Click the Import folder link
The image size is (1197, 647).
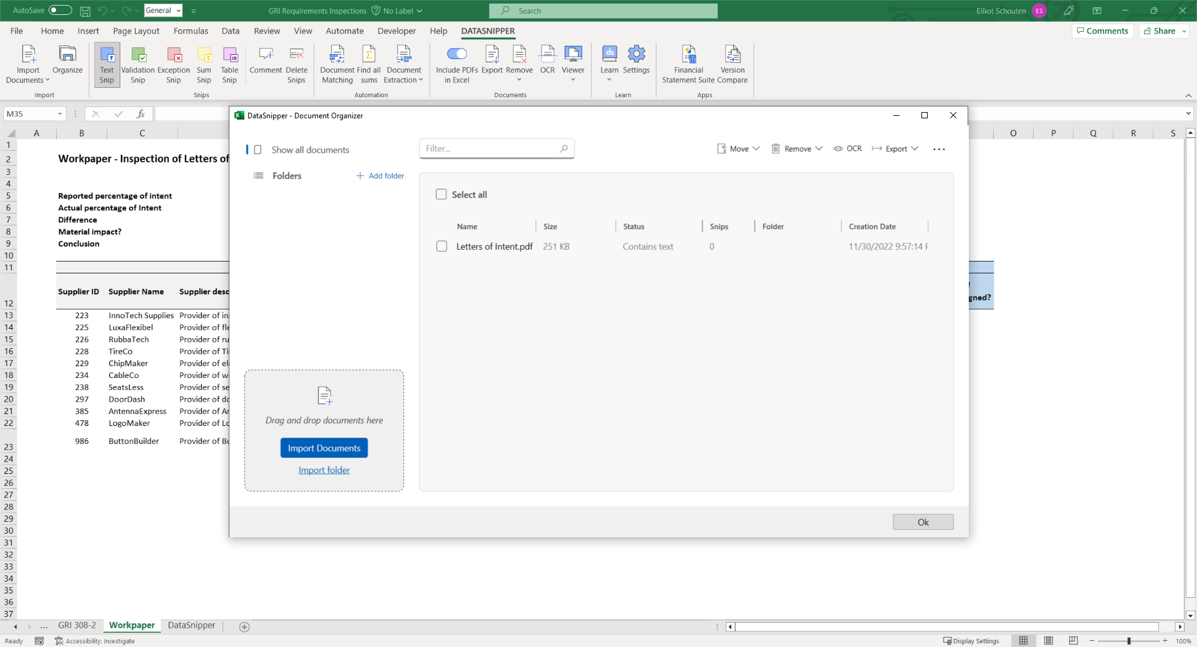tap(324, 470)
